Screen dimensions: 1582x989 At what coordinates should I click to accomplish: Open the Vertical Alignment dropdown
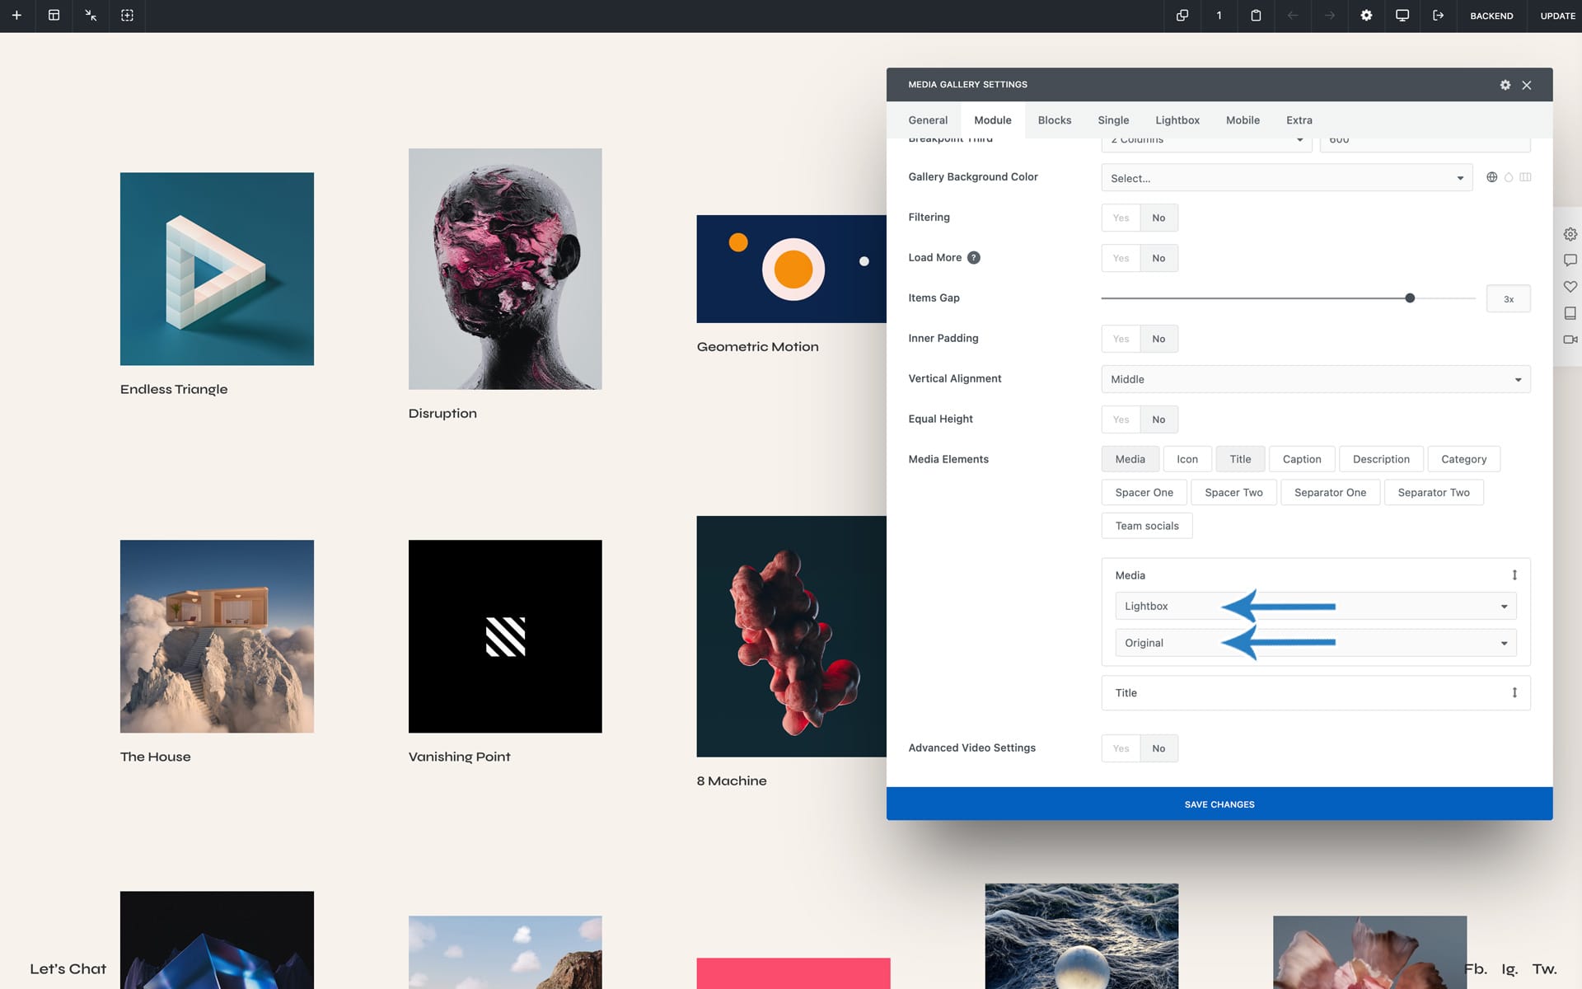(1316, 379)
